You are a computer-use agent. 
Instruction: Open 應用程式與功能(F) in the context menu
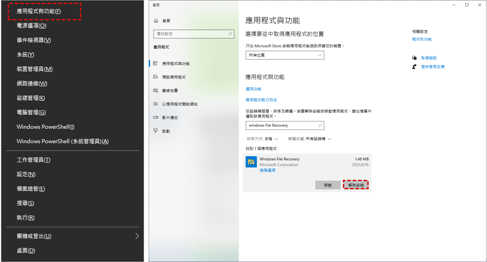(39, 11)
